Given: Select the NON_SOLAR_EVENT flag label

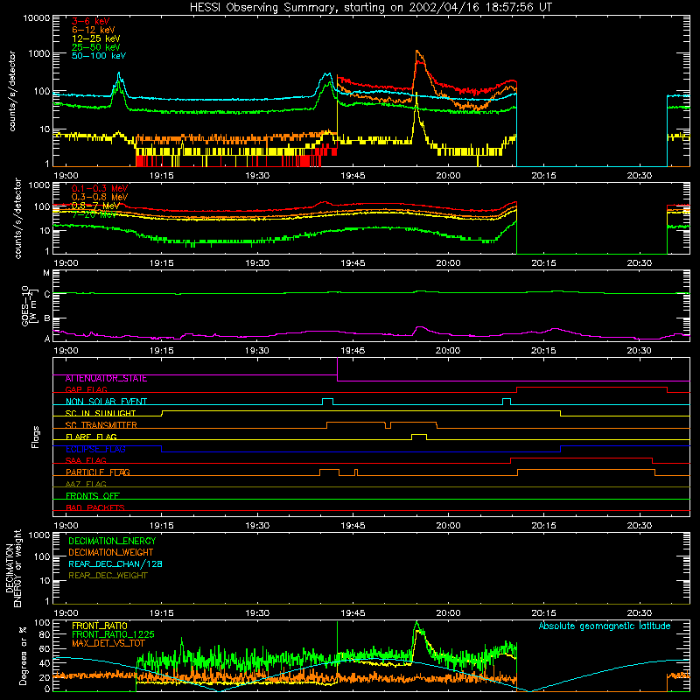Looking at the screenshot, I should point(106,402).
